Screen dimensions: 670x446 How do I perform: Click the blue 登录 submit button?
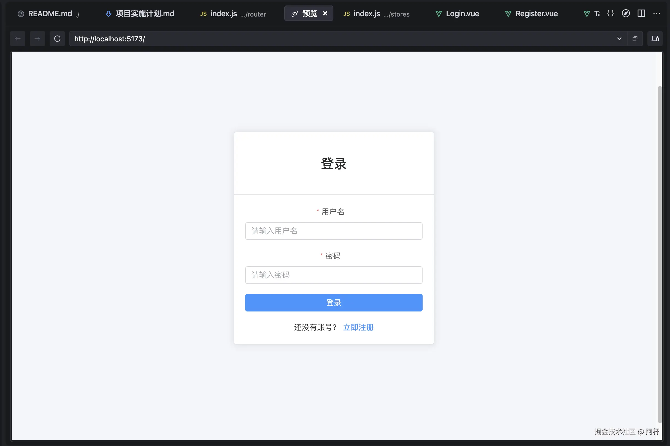click(333, 303)
